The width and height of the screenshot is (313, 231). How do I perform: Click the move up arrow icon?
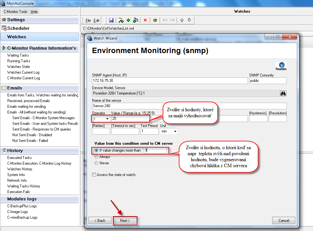(x=182, y=20)
